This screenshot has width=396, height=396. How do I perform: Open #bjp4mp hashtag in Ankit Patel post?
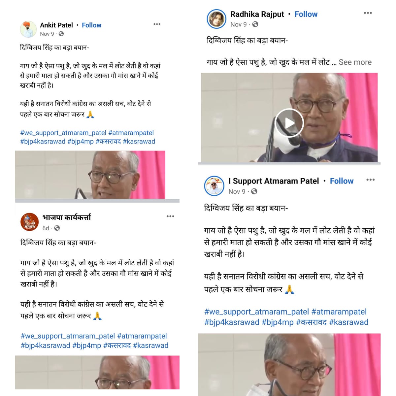pos(81,142)
